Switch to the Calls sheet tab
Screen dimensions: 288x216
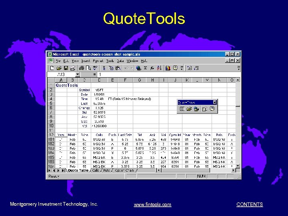click(96, 170)
